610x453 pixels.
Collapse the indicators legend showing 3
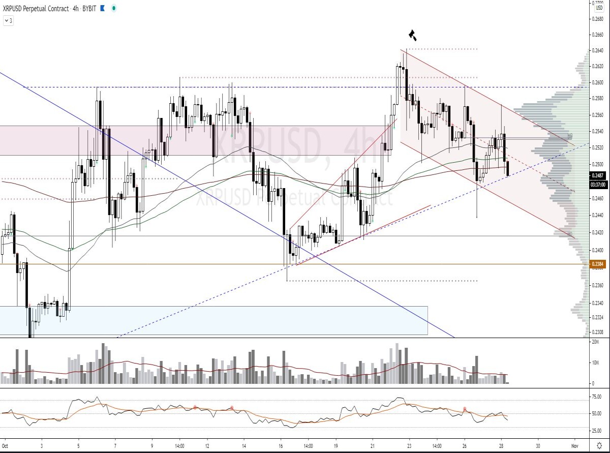[x=8, y=20]
